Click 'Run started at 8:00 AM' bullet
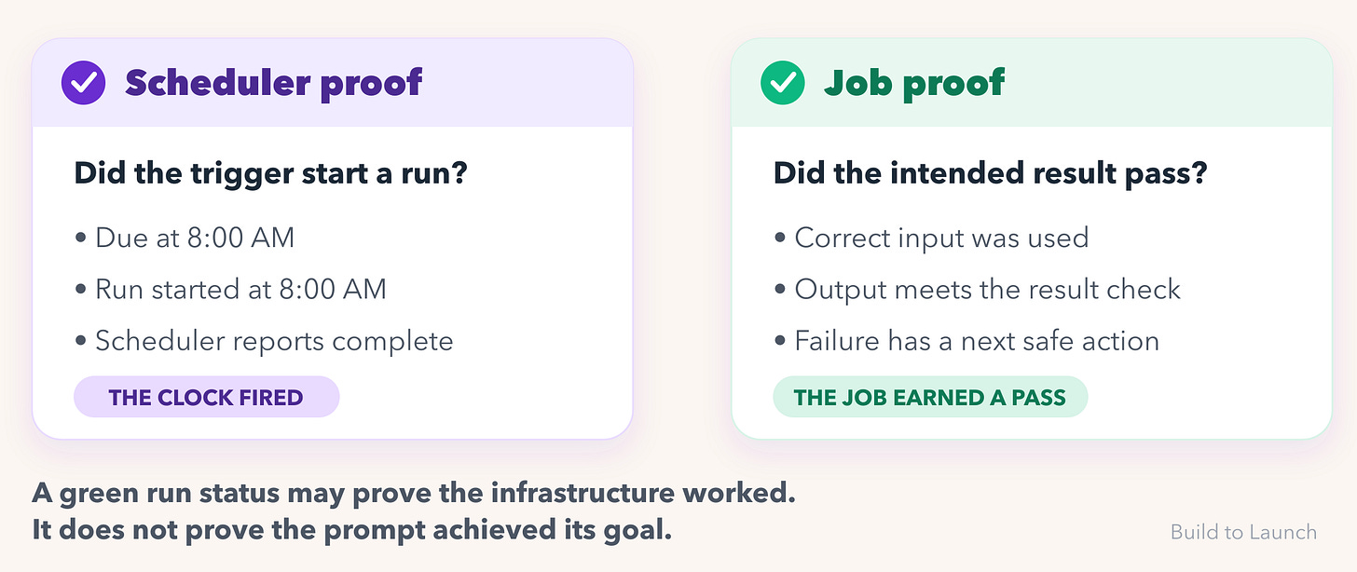1357x572 pixels. coord(230,289)
